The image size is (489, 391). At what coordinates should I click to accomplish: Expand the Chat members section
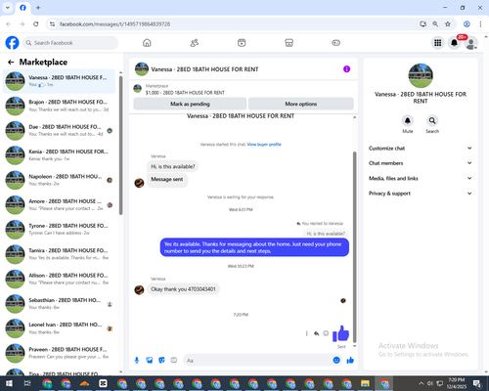(x=421, y=163)
